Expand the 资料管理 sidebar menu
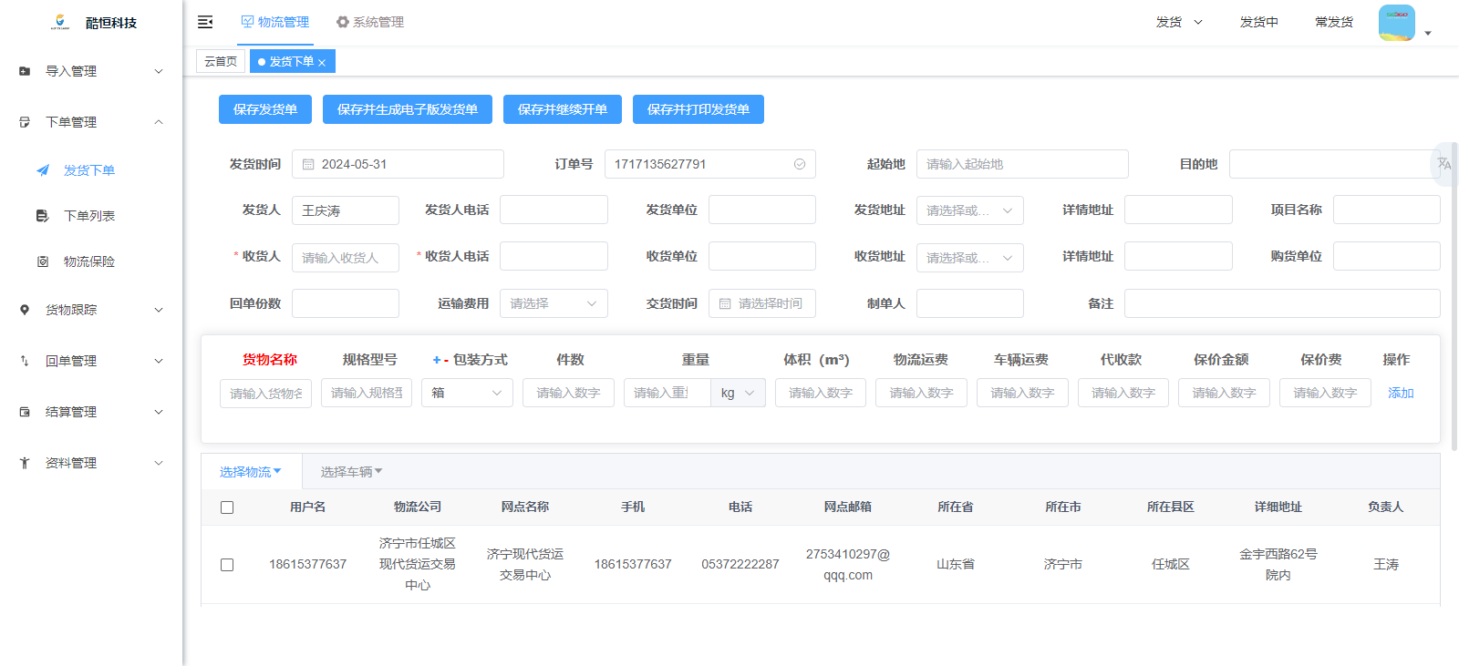 click(x=91, y=463)
